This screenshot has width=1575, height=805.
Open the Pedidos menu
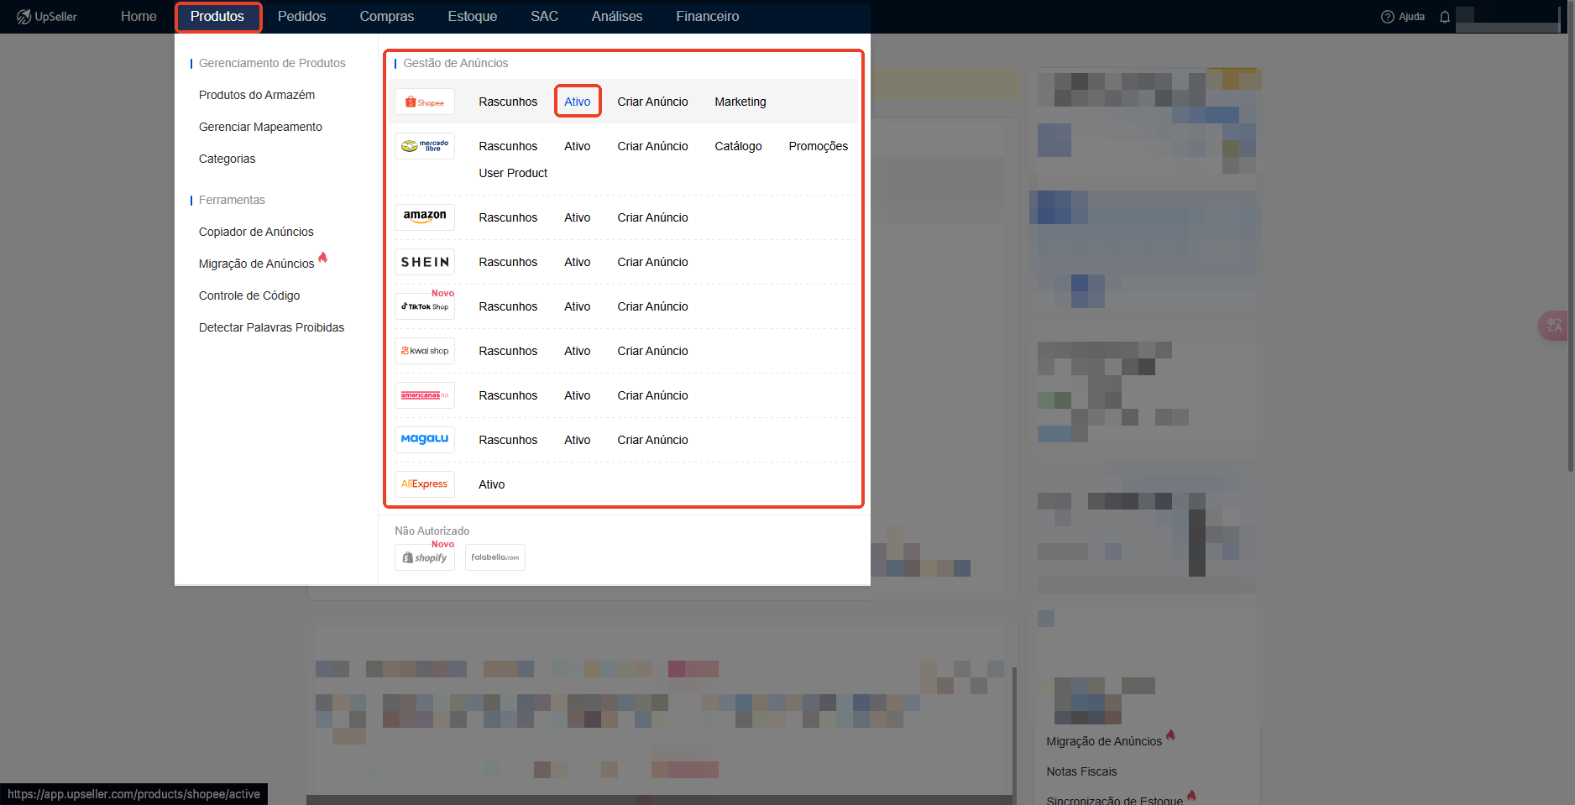(x=302, y=17)
